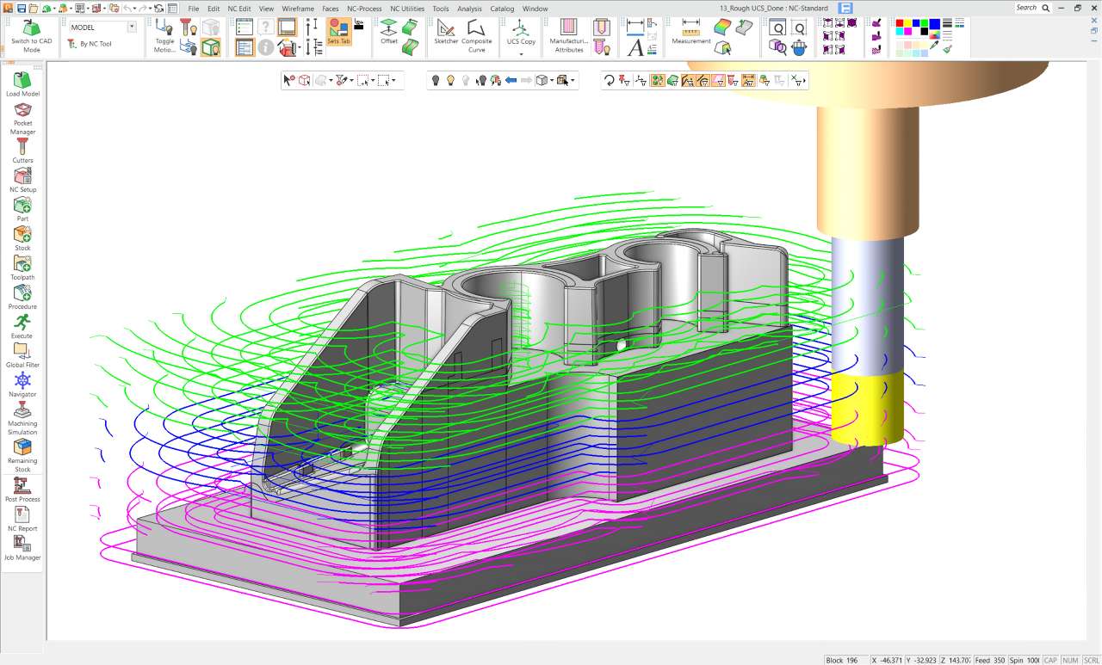This screenshot has width=1102, height=665.
Task: Open the NC-Process menu
Action: click(x=364, y=9)
